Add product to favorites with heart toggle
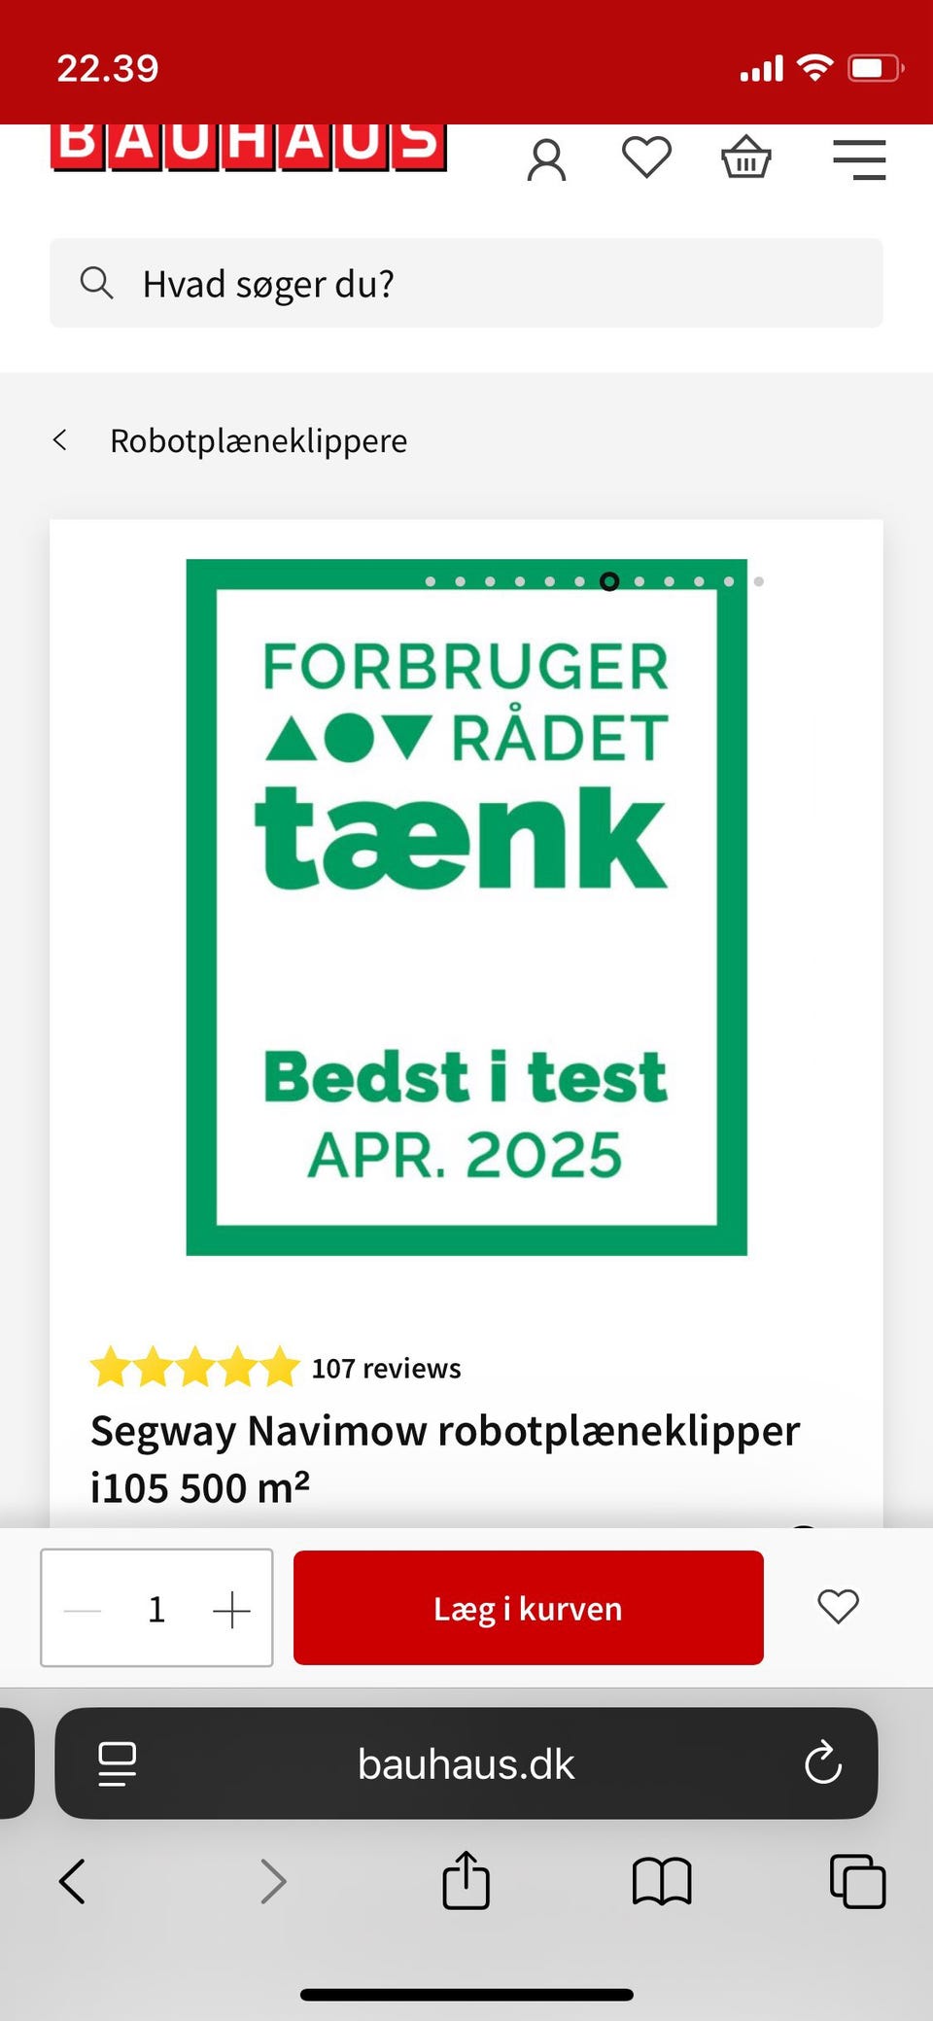This screenshot has height=2021, width=933. pyautogui.click(x=838, y=1607)
